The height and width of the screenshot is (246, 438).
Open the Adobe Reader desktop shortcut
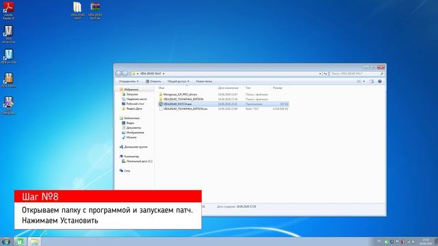pyautogui.click(x=9, y=11)
